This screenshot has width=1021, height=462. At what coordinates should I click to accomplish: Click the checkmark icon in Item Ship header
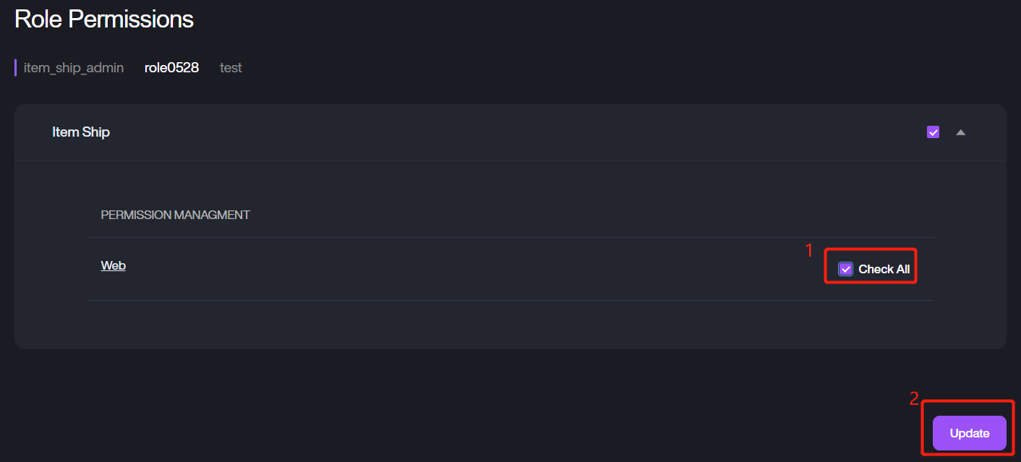[x=933, y=132]
